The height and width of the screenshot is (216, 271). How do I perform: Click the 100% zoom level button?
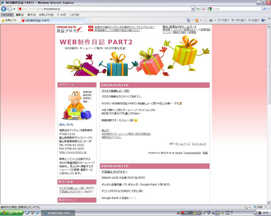pyautogui.click(x=259, y=207)
